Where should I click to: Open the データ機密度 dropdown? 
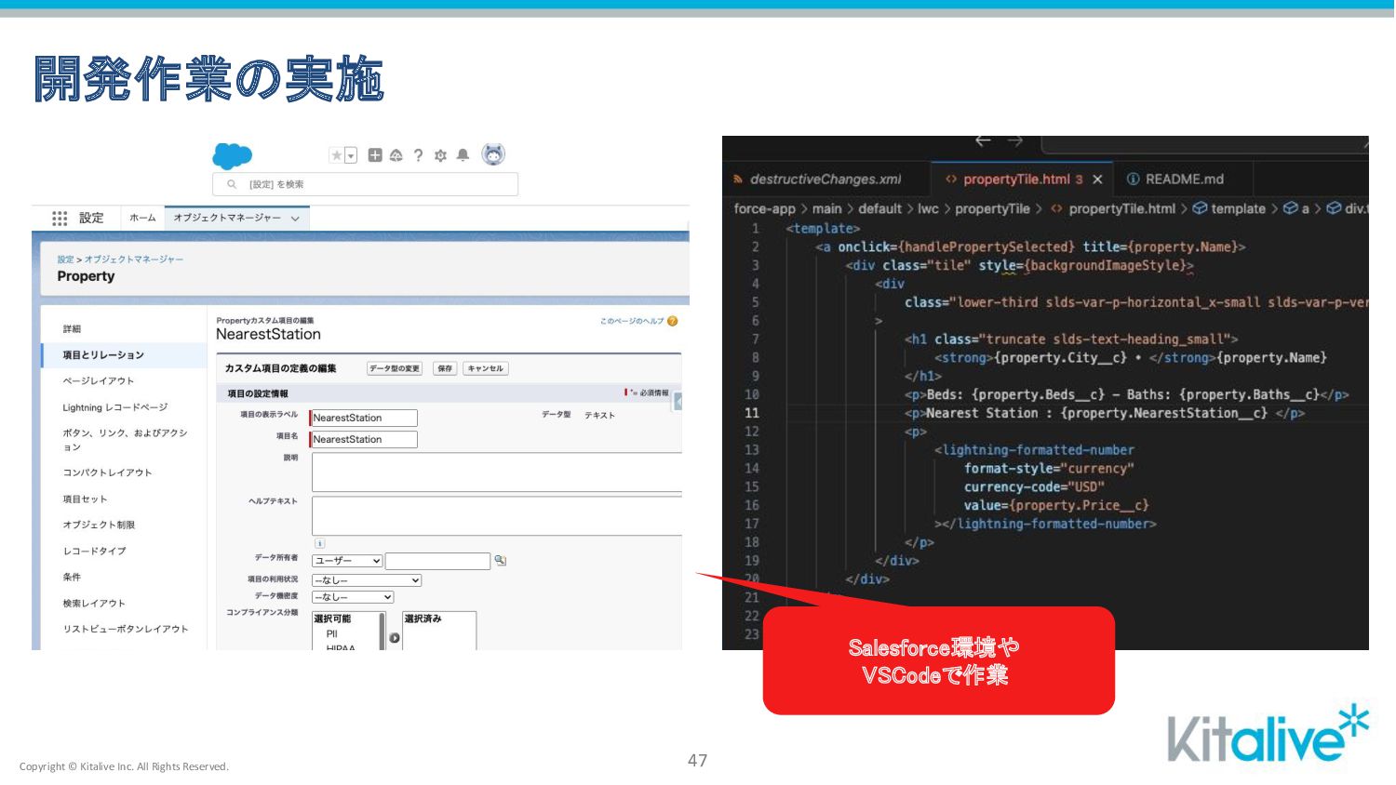pos(353,597)
